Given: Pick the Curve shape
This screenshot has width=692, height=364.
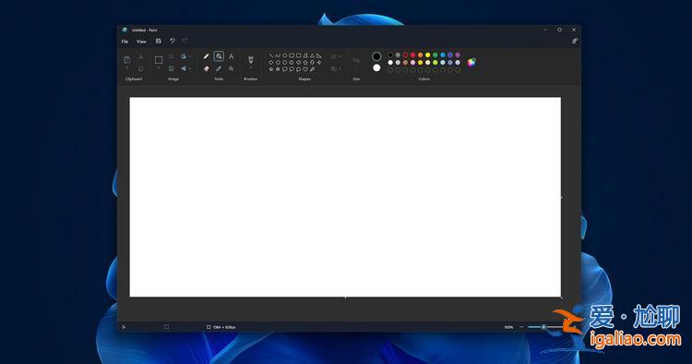Looking at the screenshot, I should pyautogui.click(x=278, y=55).
